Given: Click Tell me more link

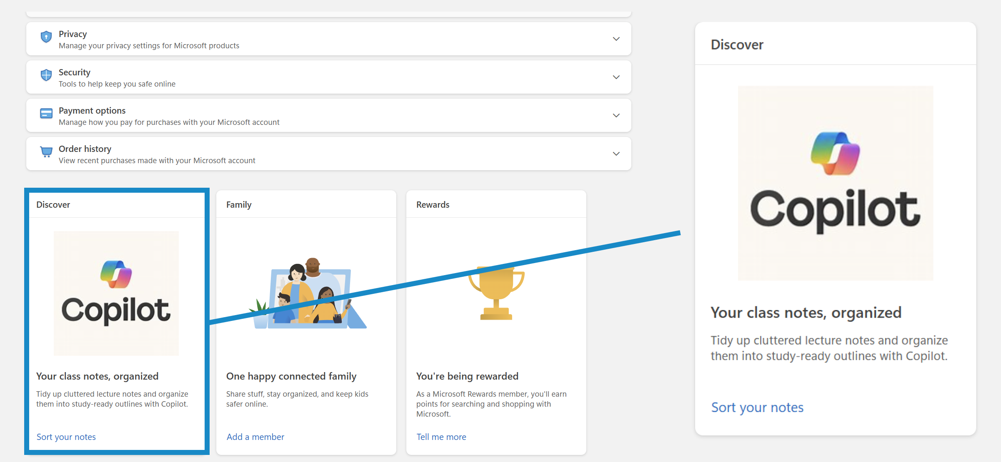Looking at the screenshot, I should [x=441, y=437].
